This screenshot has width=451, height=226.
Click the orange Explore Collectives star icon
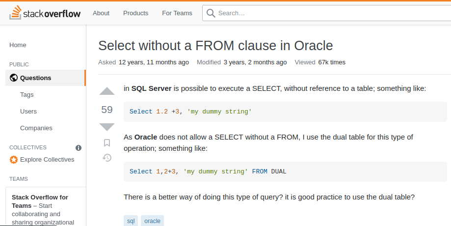pyautogui.click(x=14, y=160)
